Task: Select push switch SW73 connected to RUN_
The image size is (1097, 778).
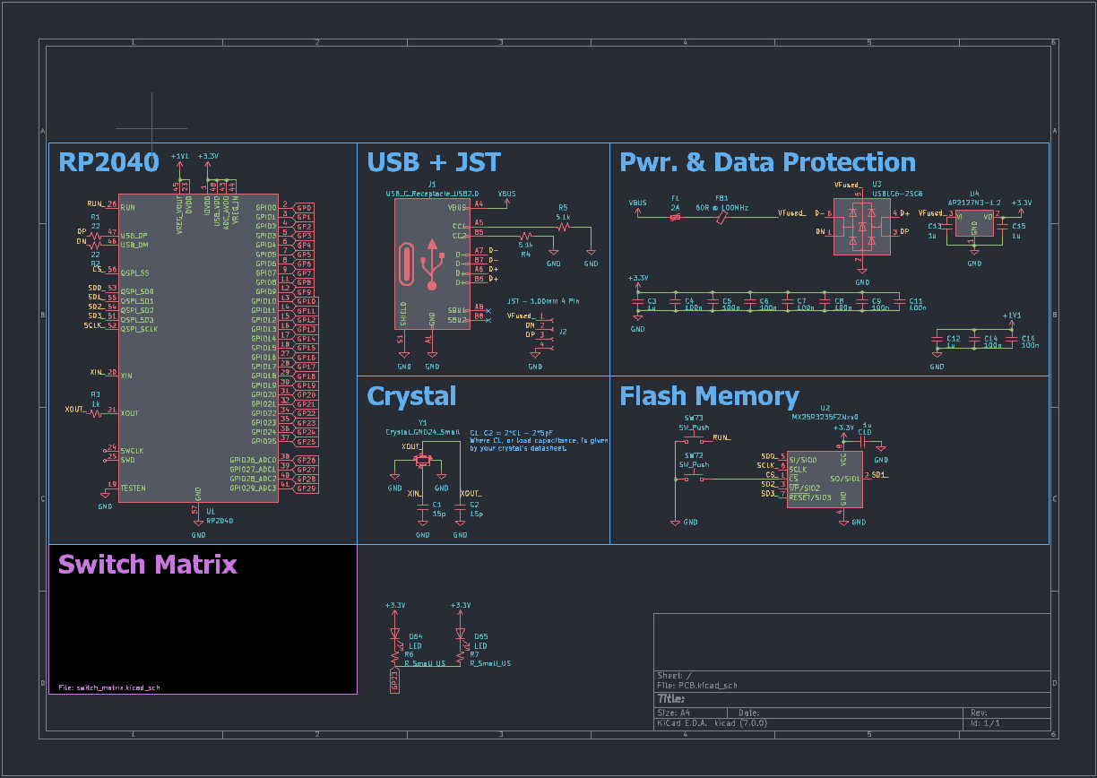Action: (693, 438)
